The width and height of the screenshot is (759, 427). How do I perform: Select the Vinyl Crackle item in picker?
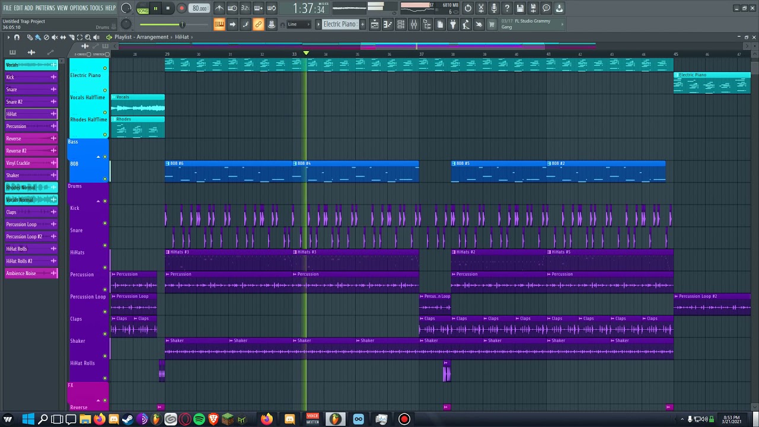click(x=31, y=163)
